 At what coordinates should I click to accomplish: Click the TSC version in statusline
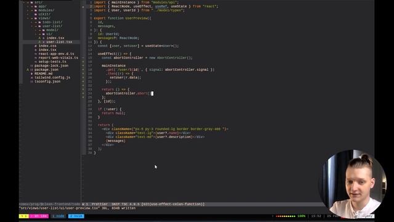131,204
